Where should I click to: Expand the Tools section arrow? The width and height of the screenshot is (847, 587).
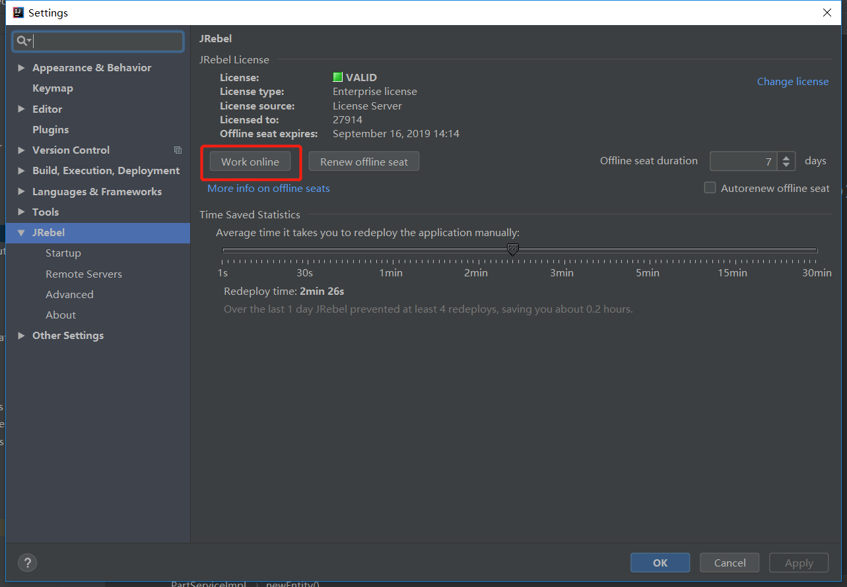click(x=21, y=212)
